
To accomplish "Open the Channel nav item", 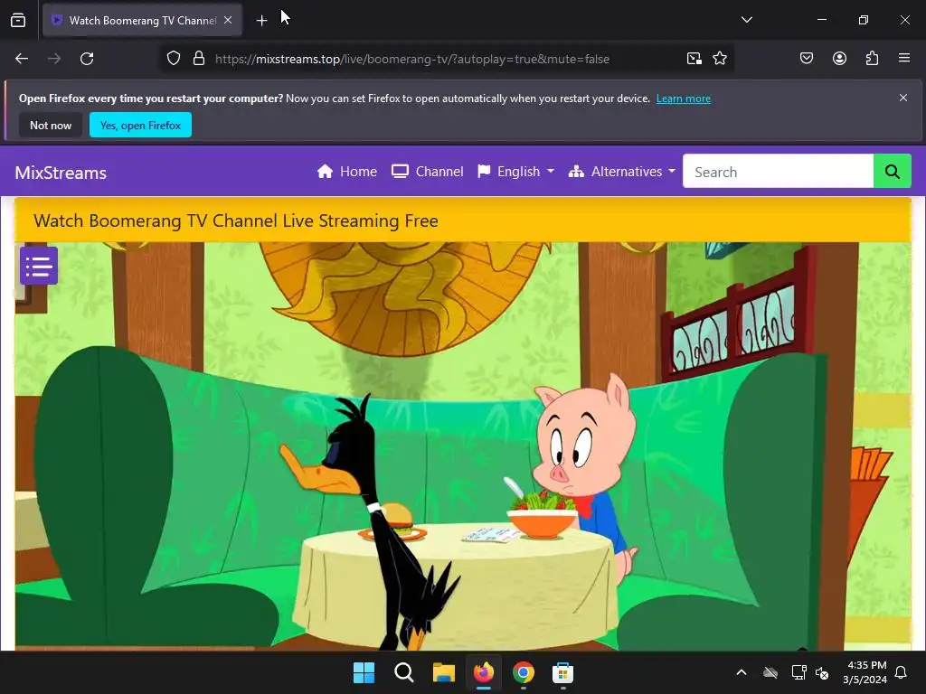I will (x=428, y=172).
